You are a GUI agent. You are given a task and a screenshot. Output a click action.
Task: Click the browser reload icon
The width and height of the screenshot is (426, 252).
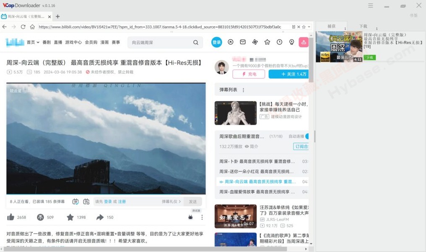point(23,27)
